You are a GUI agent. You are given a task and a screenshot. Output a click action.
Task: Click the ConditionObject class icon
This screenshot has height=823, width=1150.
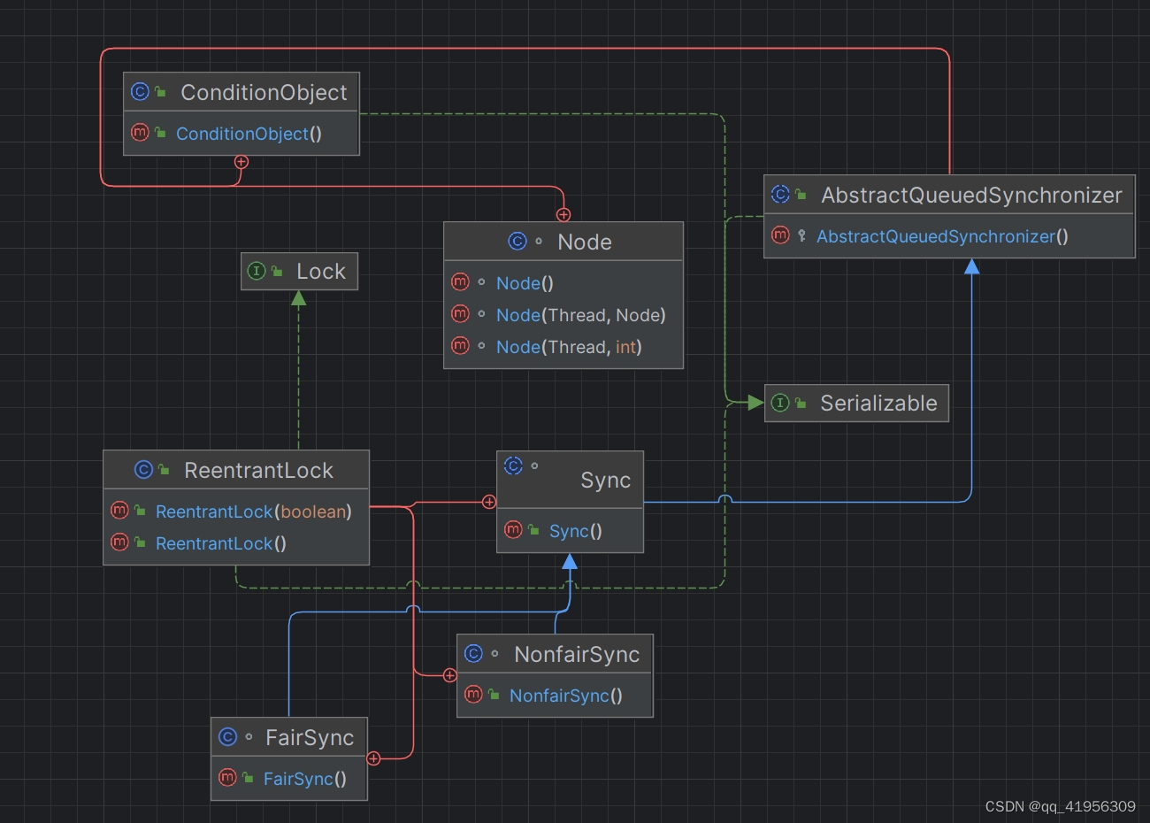pos(140,91)
